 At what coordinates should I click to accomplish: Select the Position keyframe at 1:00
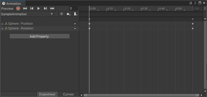[x=193, y=24]
